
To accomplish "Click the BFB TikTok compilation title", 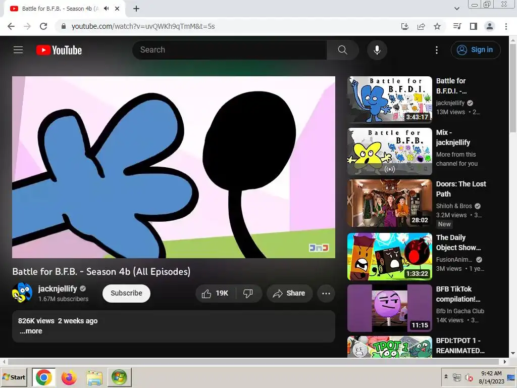I will pyautogui.click(x=458, y=294).
